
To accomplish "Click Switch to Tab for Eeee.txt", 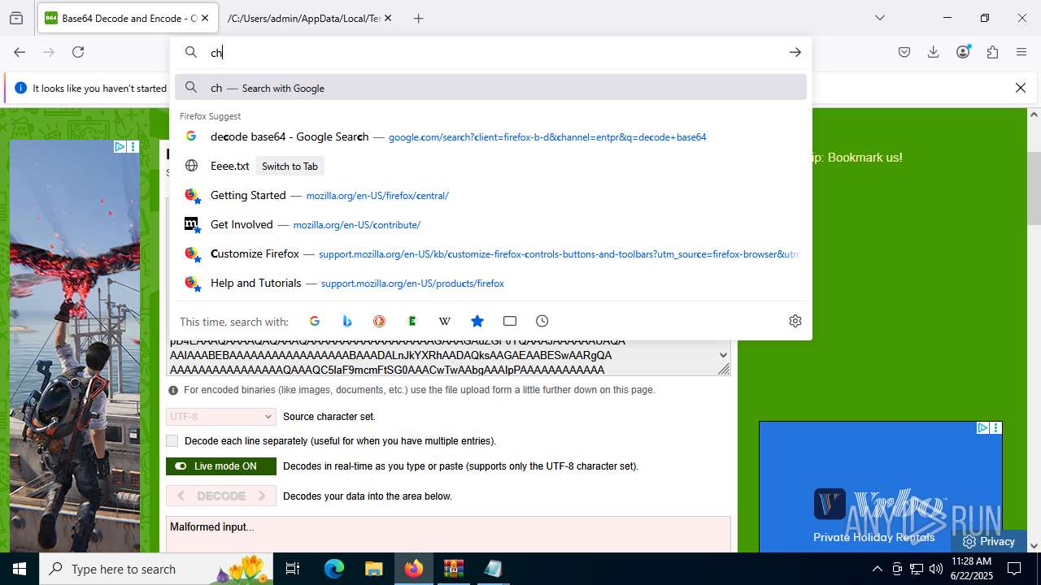I will click(x=290, y=166).
